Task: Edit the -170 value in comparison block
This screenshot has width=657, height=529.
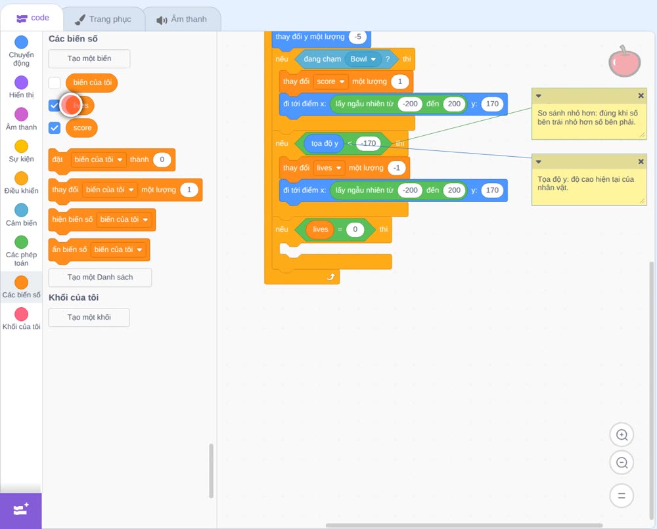Action: [x=369, y=143]
